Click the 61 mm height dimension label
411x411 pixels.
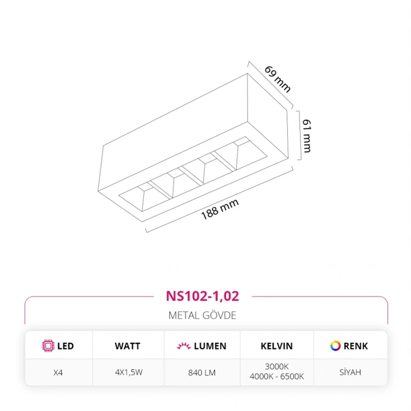(x=306, y=135)
